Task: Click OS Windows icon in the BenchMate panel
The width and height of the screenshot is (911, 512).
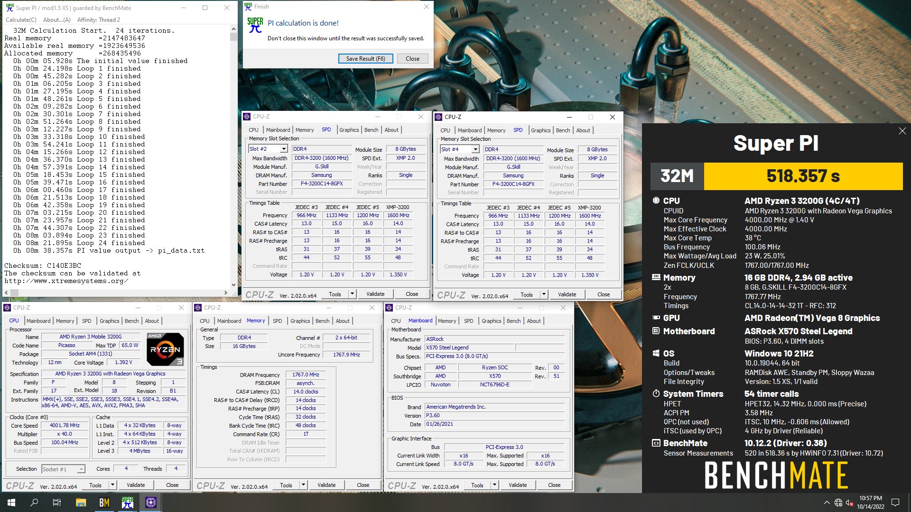Action: tap(656, 353)
